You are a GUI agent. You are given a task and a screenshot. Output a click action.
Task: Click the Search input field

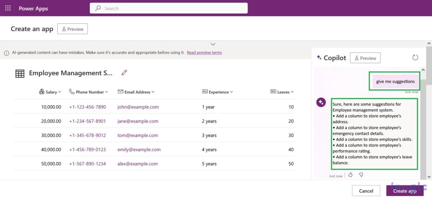tap(169, 8)
